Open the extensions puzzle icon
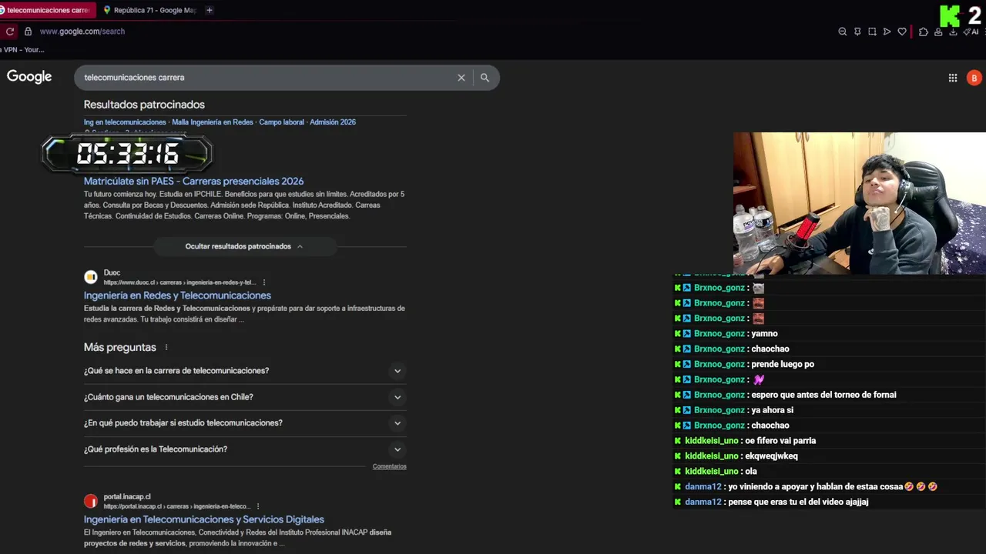Image resolution: width=986 pixels, height=554 pixels. pyautogui.click(x=924, y=32)
